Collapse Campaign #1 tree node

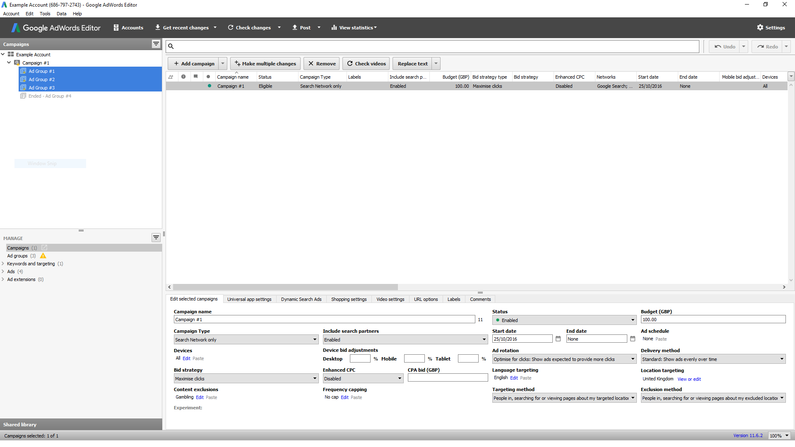[x=9, y=62]
